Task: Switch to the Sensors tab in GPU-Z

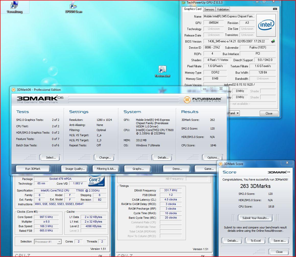Action: coord(209,9)
